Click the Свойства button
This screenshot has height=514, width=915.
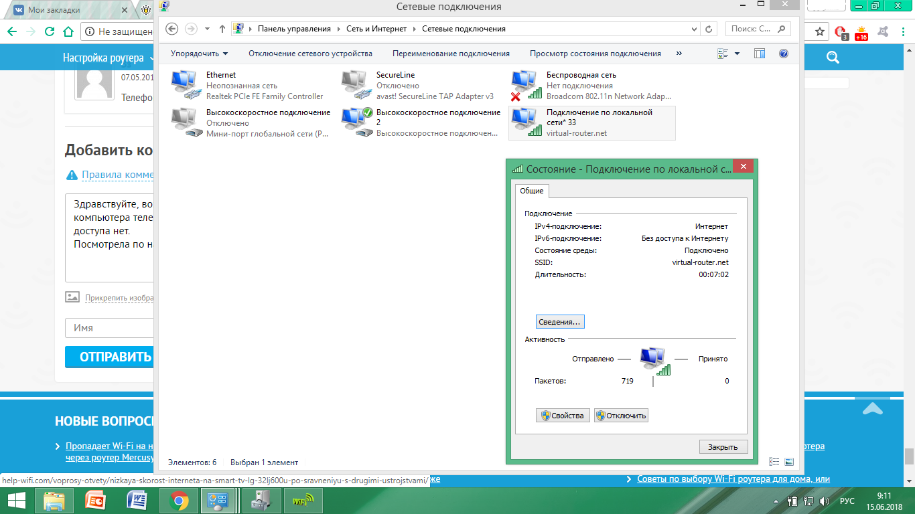tap(563, 416)
